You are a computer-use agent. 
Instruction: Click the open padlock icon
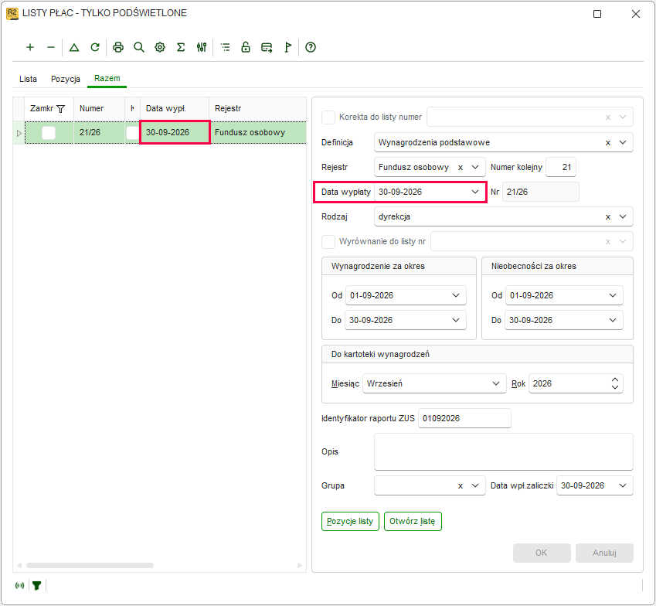tap(246, 47)
